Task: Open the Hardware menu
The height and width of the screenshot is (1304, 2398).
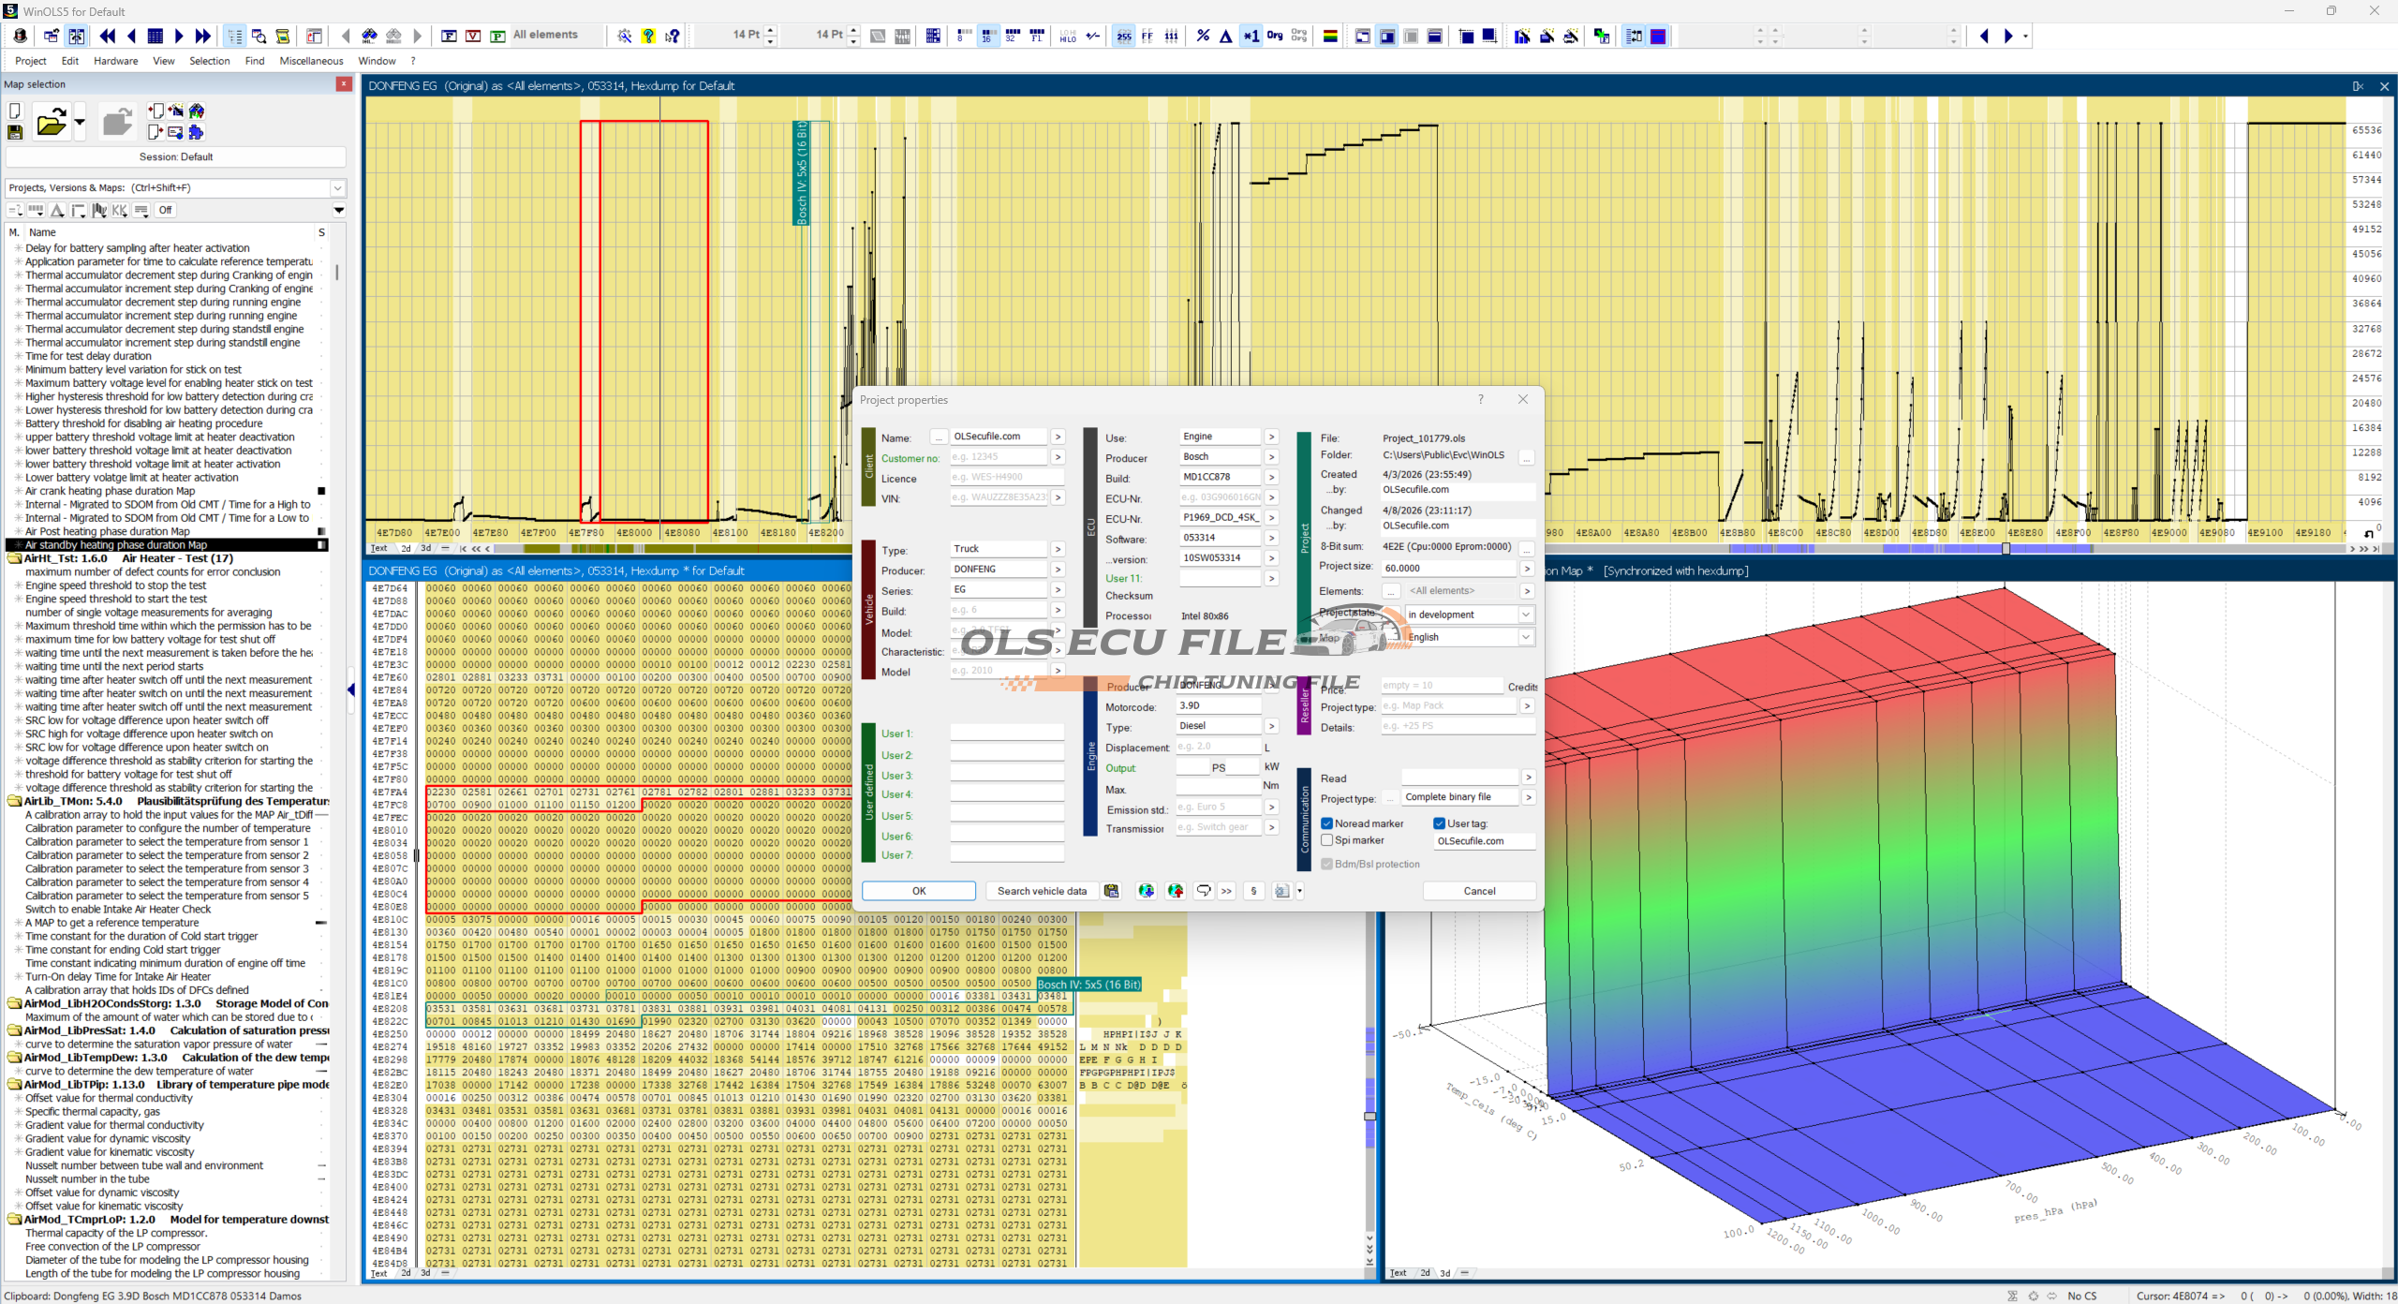Action: tap(115, 61)
